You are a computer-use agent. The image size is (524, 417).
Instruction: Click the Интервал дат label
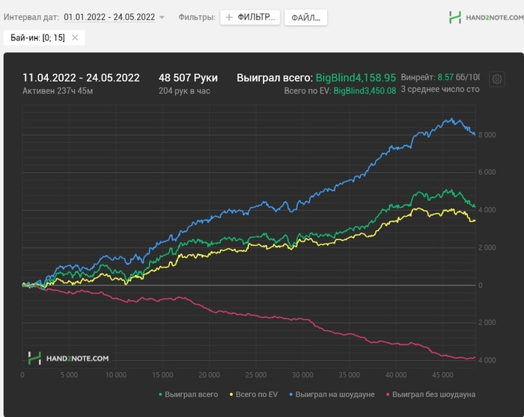pyautogui.click(x=31, y=17)
